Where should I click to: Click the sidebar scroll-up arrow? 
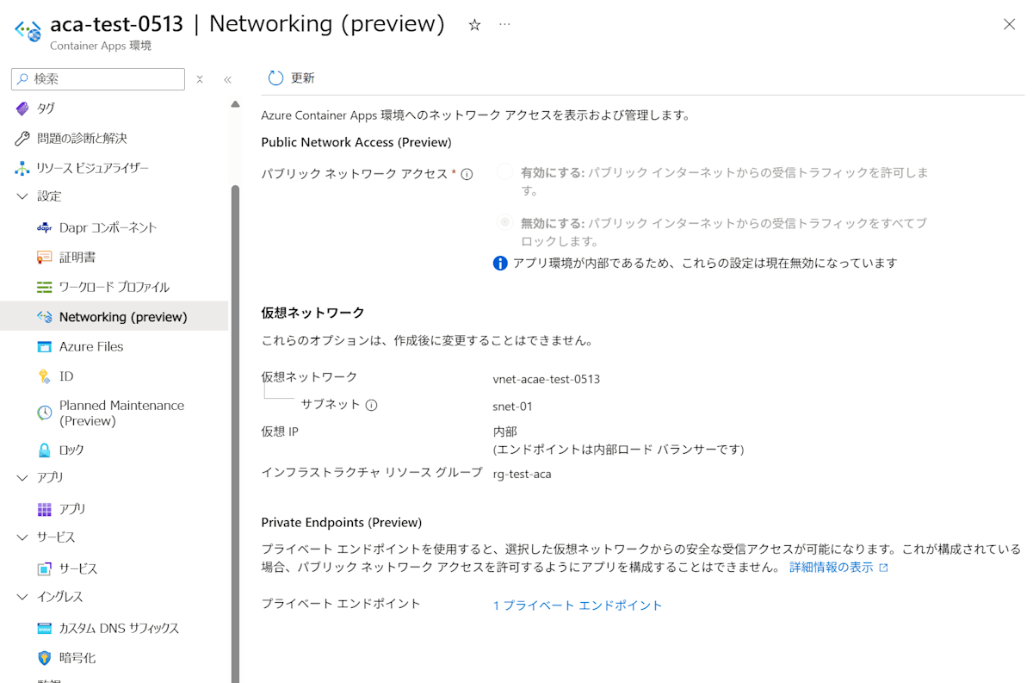235,104
